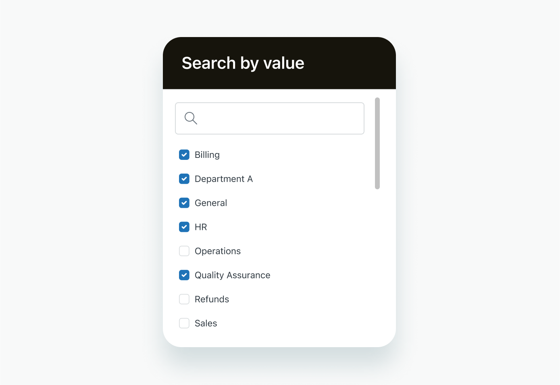Focus the search by value input field
This screenshot has height=385, width=560.
click(278, 118)
